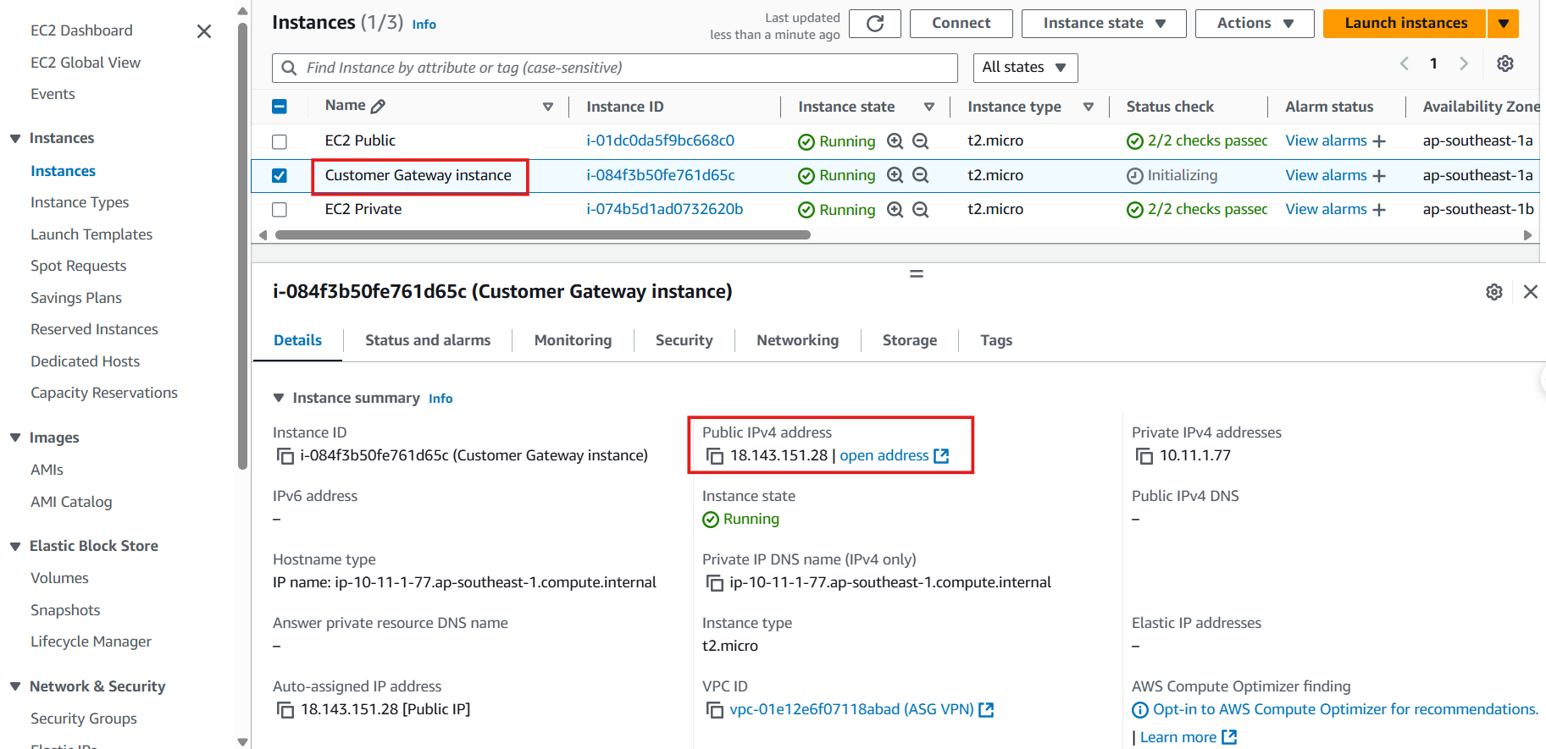The image size is (1546, 749).
Task: Open Actions dropdown menu
Action: pyautogui.click(x=1255, y=24)
